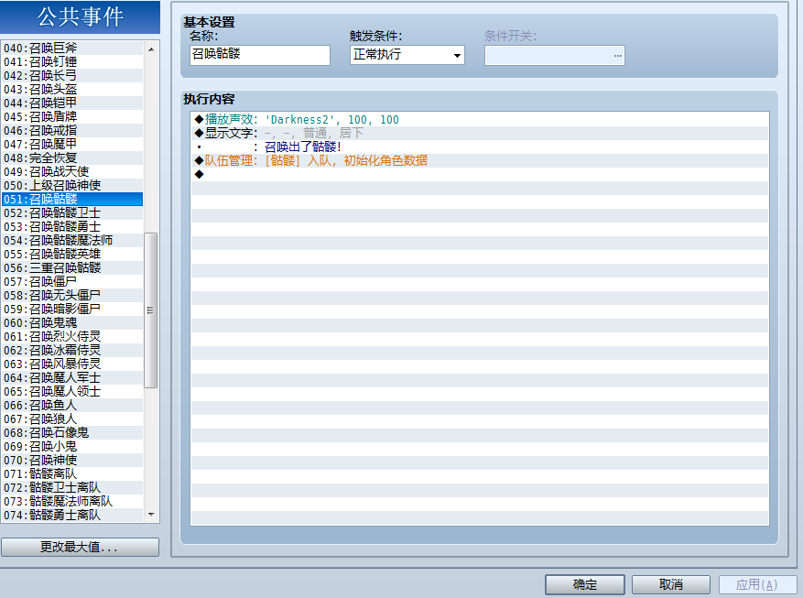Screen dimensions: 803x598
Task: Select list entry 074:骷髅勇士离队
Action: pos(72,515)
